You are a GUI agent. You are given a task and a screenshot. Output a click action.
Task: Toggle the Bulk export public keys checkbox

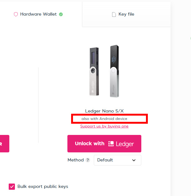tap(12, 187)
